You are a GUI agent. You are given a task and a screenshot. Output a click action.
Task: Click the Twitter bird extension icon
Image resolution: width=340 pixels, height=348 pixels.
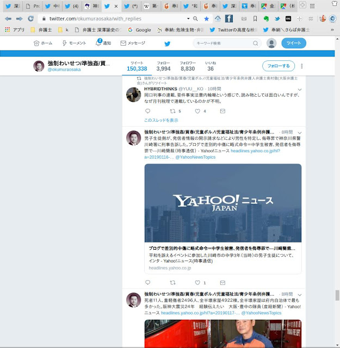[277, 19]
